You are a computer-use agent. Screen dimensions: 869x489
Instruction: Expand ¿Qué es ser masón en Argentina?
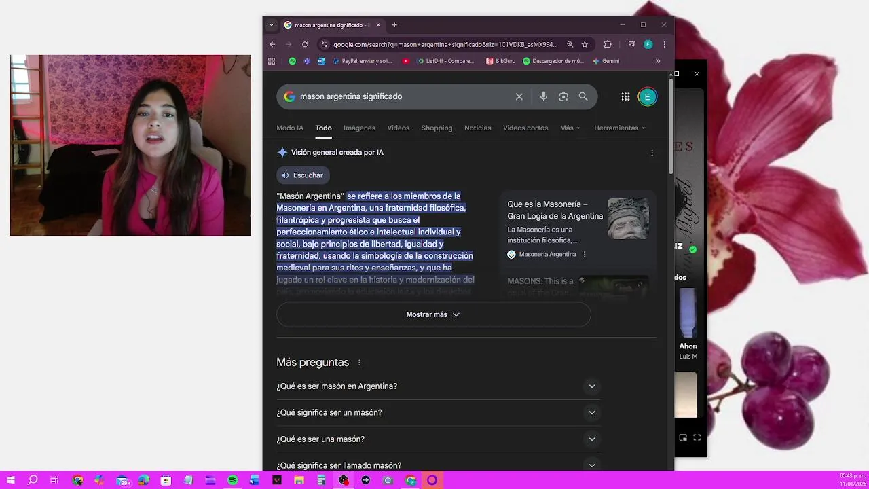(438, 386)
